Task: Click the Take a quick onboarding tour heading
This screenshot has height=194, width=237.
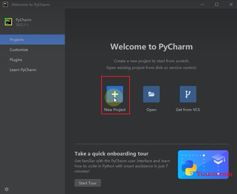Action: [111, 154]
